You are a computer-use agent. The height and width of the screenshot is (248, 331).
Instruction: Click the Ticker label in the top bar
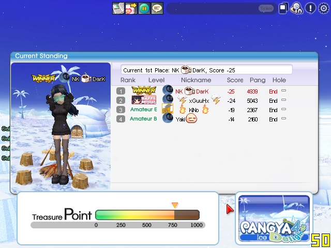[x=266, y=8]
